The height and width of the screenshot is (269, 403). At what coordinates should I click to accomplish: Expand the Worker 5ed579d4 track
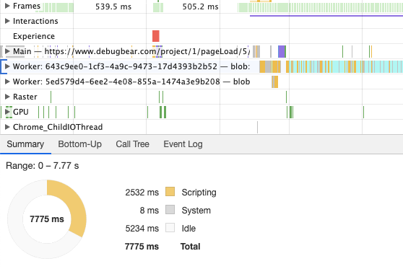tap(7, 81)
